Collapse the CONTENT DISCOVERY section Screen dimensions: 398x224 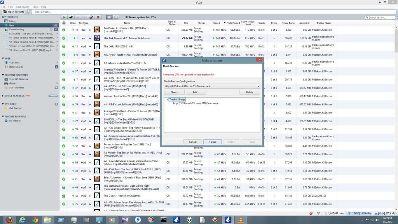coord(3,75)
